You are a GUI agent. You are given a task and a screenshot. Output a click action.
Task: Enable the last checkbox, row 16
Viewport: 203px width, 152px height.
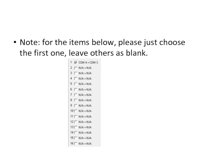tap(75, 144)
